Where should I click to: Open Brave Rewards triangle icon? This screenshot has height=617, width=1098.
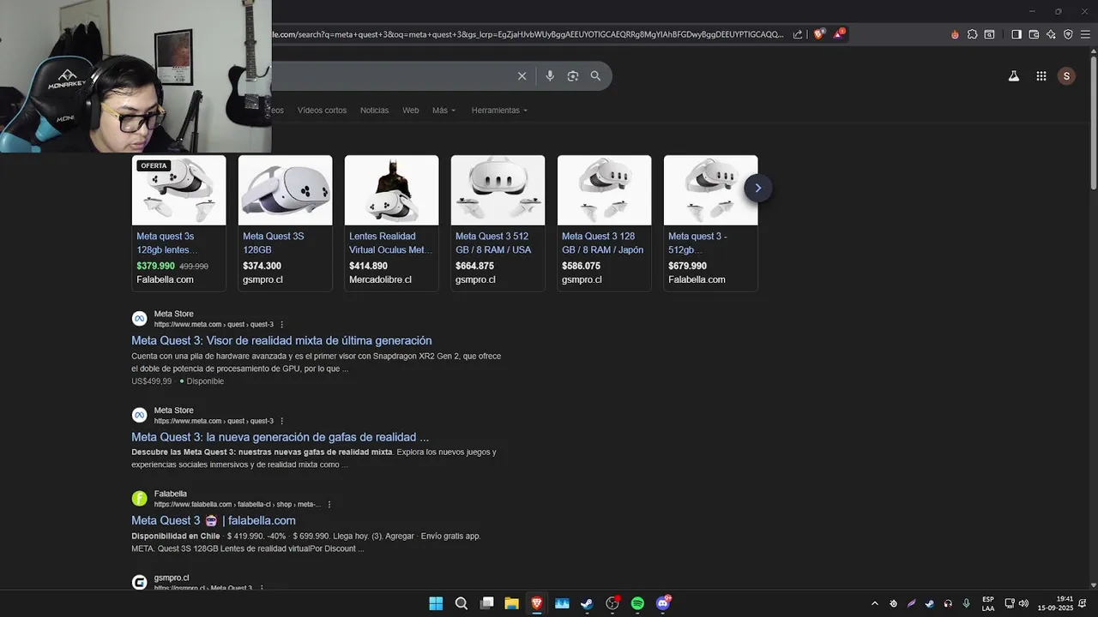[839, 34]
